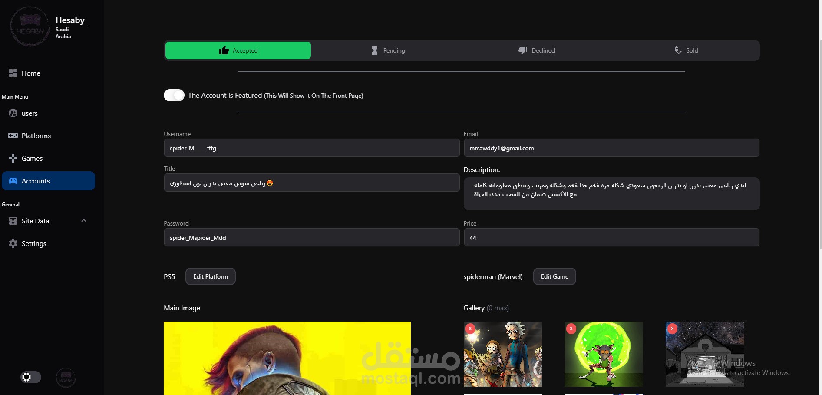Viewport: 822px width, 395px height.
Task: Click the Edit Game button
Action: (555, 276)
